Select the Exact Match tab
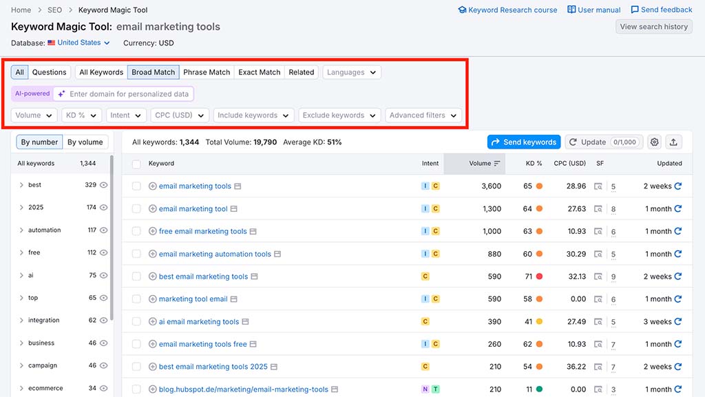The width and height of the screenshot is (705, 397). pyautogui.click(x=259, y=72)
